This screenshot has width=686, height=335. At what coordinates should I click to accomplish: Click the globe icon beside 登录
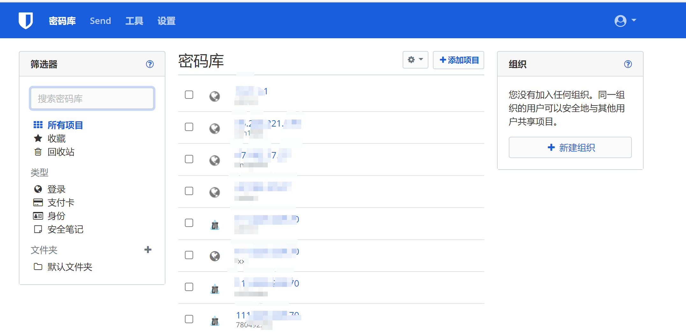click(x=38, y=189)
